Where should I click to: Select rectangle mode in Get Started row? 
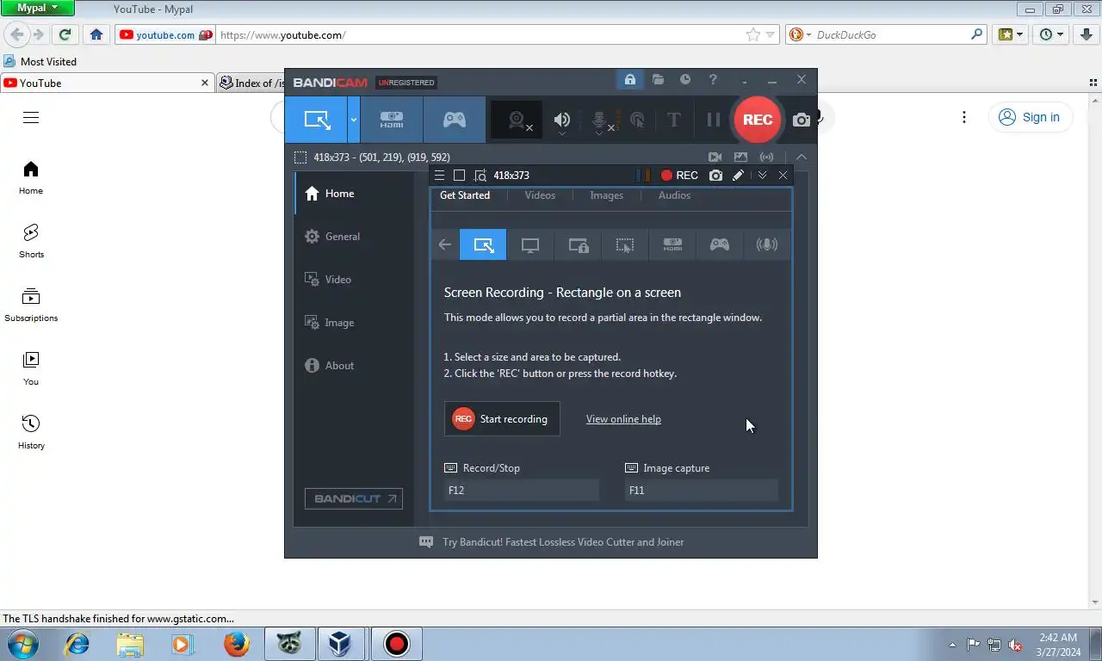click(483, 245)
